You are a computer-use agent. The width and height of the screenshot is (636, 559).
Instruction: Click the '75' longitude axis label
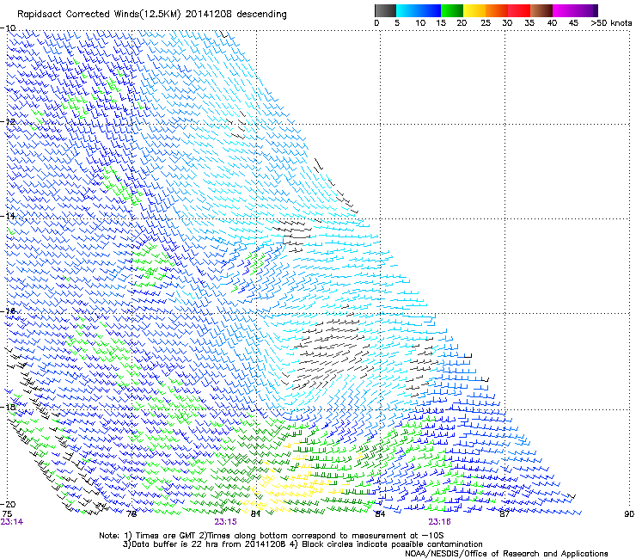click(7, 514)
